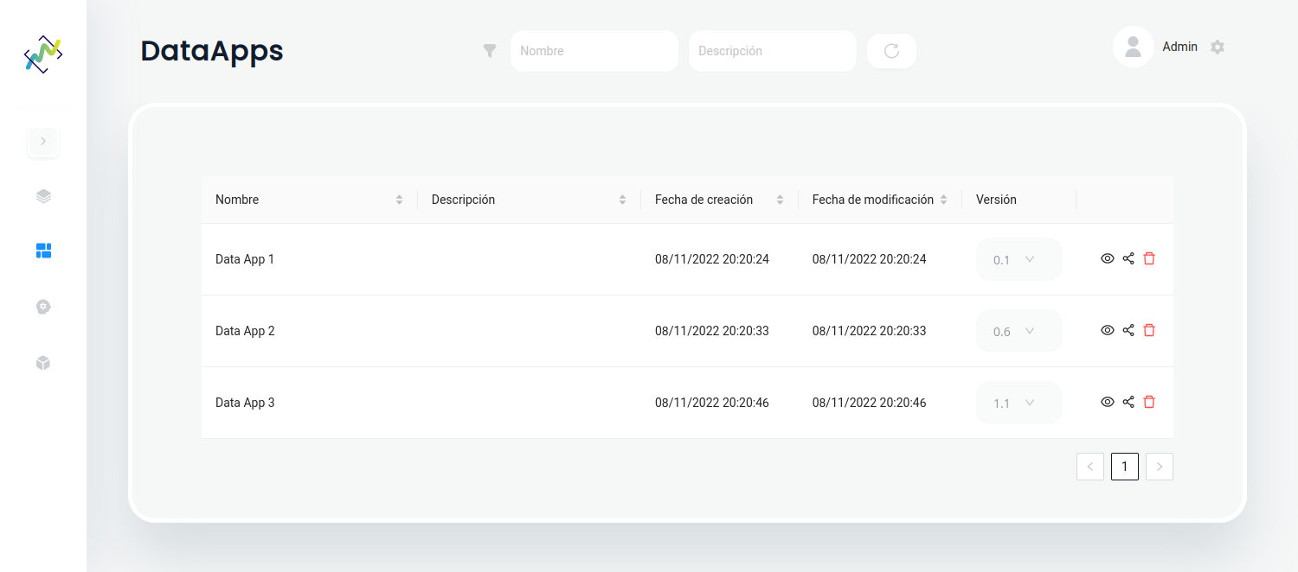Click the app logo in sidebar
Screen dimensions: 1298x572
(x=43, y=54)
